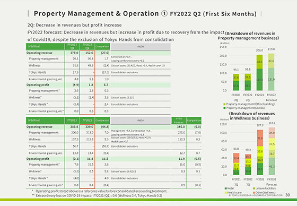Click the initial forecast value 345.0

[x=181, y=127]
